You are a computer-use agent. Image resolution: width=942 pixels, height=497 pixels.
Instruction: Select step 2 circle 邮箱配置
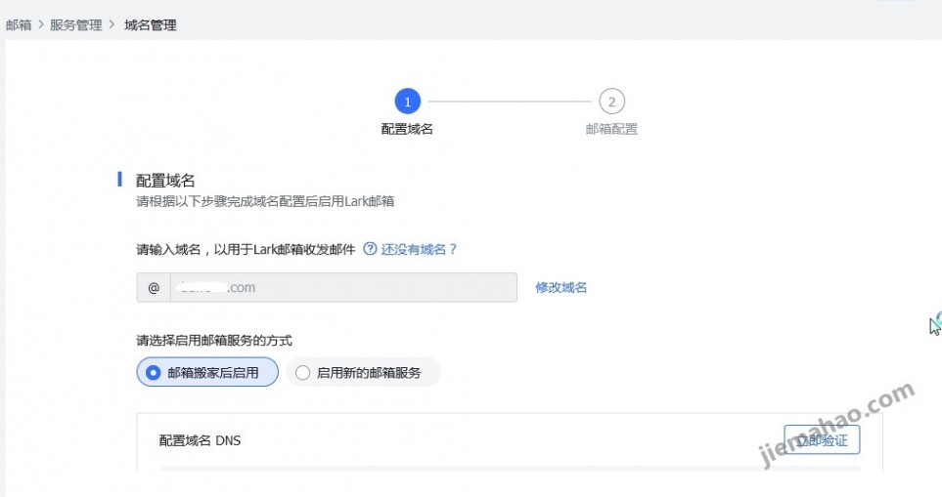611,102
